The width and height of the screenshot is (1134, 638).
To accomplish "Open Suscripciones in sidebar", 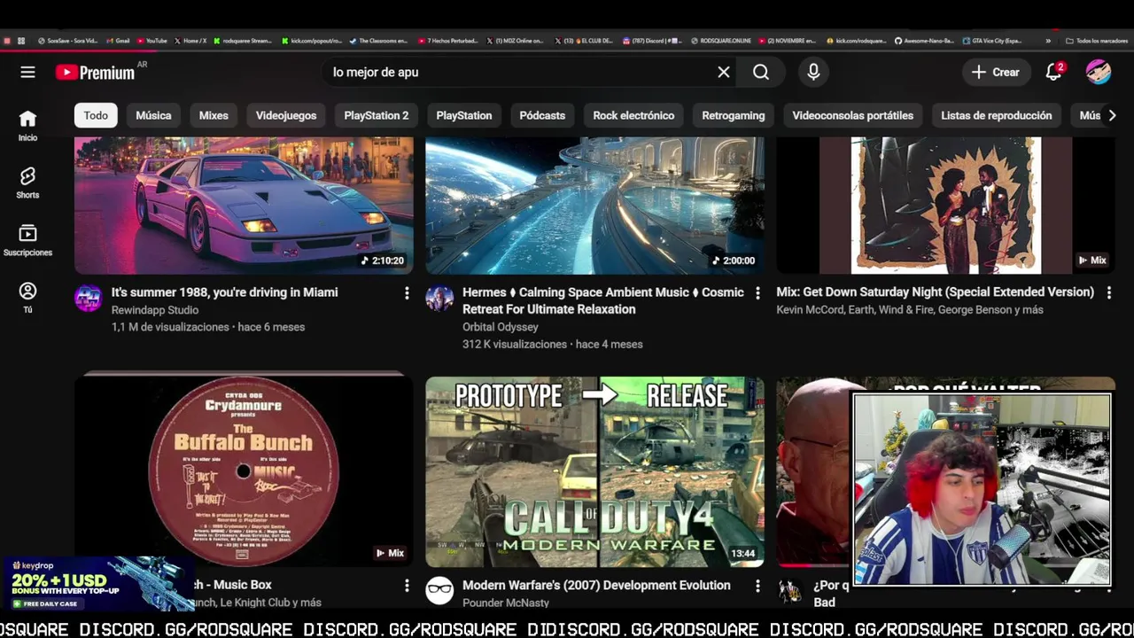I will [x=27, y=241].
